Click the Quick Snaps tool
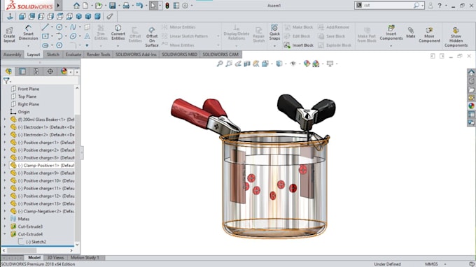Viewport: 476px width, 267px height. pyautogui.click(x=274, y=32)
